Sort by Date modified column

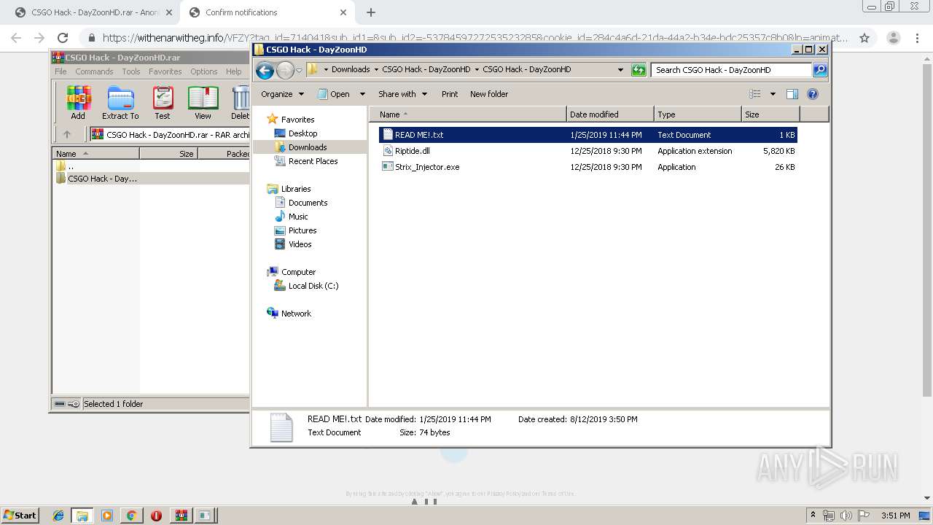pyautogui.click(x=610, y=114)
